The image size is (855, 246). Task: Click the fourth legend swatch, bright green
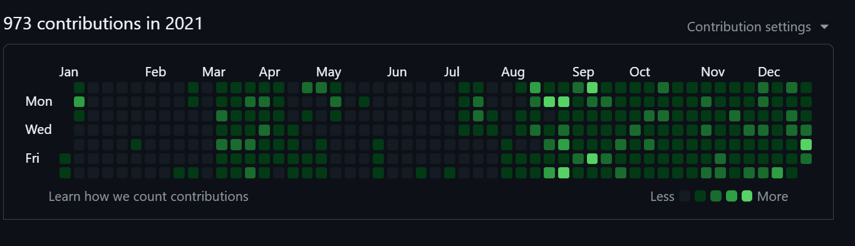point(732,197)
